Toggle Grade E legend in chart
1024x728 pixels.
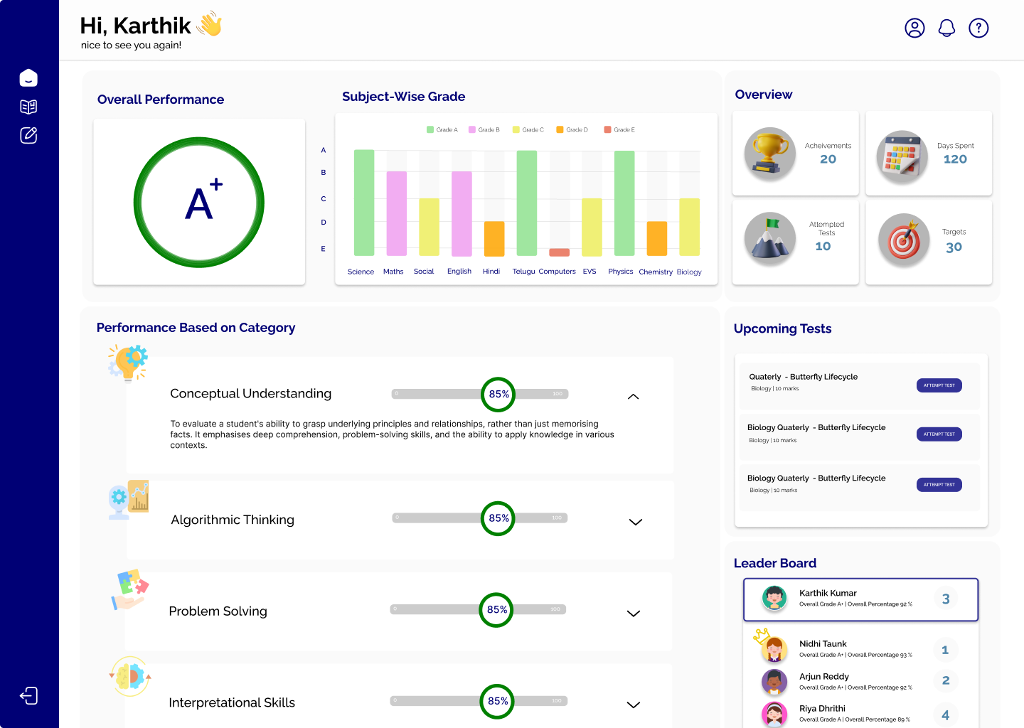click(x=619, y=129)
